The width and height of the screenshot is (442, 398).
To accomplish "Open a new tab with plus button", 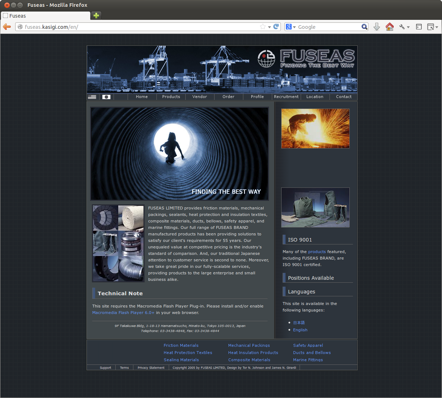I will (96, 16).
